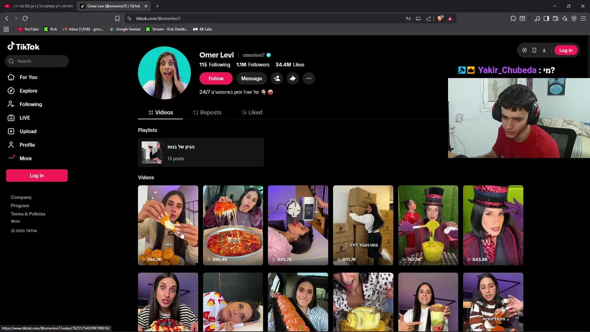Open the Kick bookmark
This screenshot has height=332, width=590.
[50, 29]
